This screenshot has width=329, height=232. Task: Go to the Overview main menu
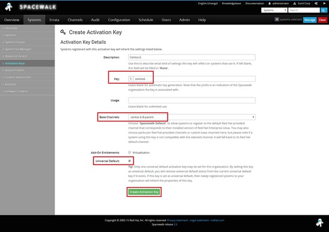pyautogui.click(x=11, y=20)
